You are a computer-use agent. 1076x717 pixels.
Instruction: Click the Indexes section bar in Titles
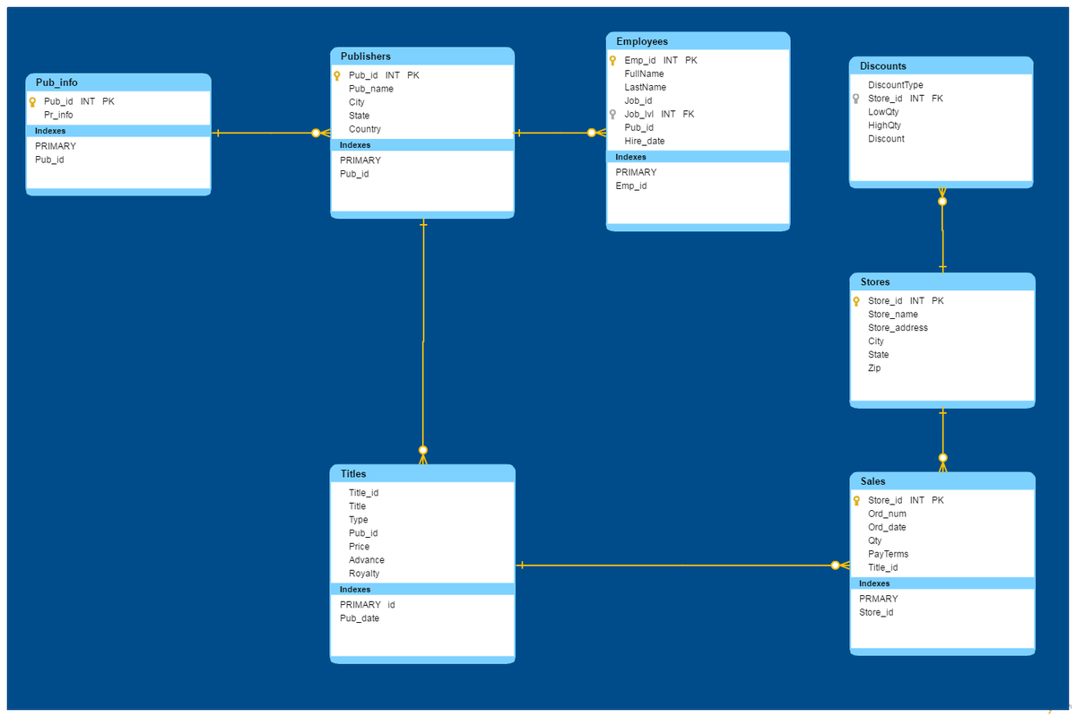[422, 590]
